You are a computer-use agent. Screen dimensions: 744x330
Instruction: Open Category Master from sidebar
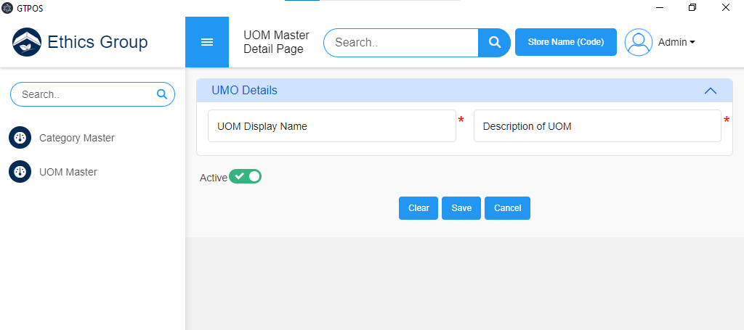76,138
